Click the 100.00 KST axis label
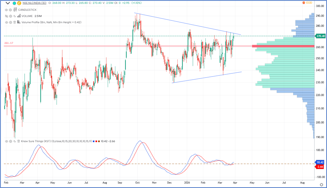 pyautogui.click(x=320, y=150)
